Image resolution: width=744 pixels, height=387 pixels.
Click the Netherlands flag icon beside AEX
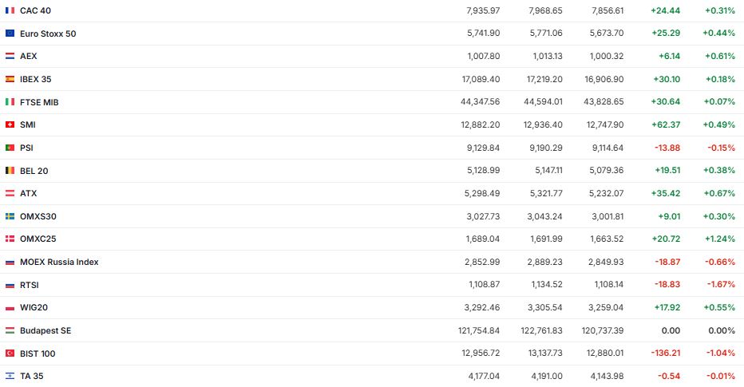click(x=10, y=57)
